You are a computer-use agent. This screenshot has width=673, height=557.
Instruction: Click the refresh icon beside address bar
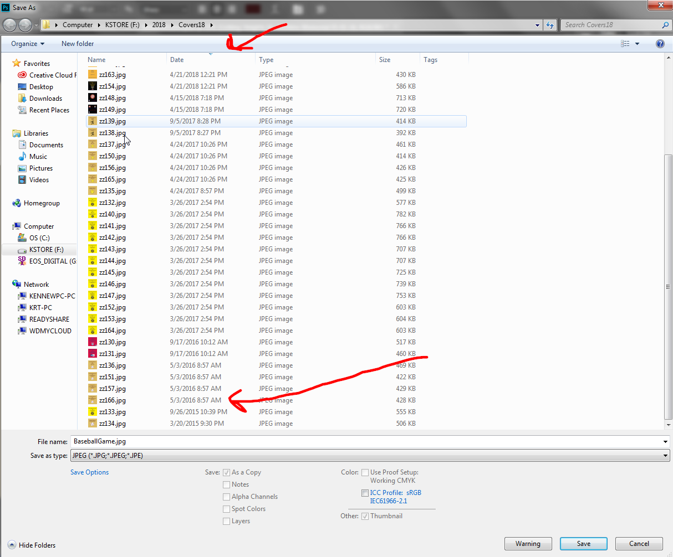(550, 25)
